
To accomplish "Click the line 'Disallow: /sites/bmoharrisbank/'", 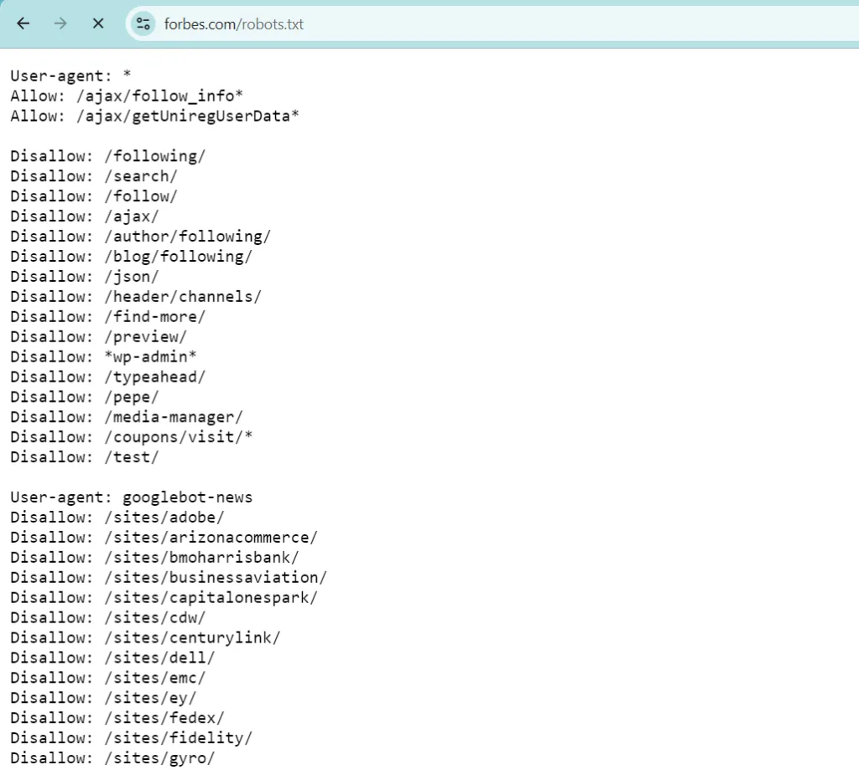I will pos(154,558).
